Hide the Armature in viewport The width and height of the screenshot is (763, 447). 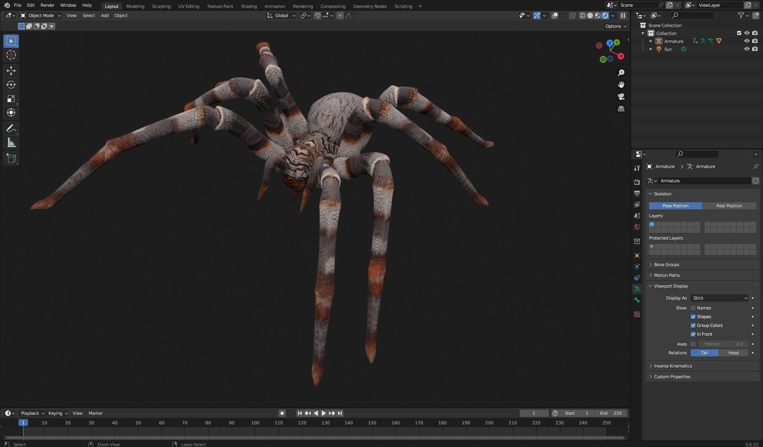point(747,41)
